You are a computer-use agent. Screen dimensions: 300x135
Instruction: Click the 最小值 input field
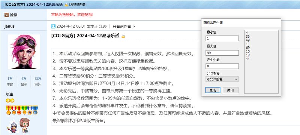(222, 38)
